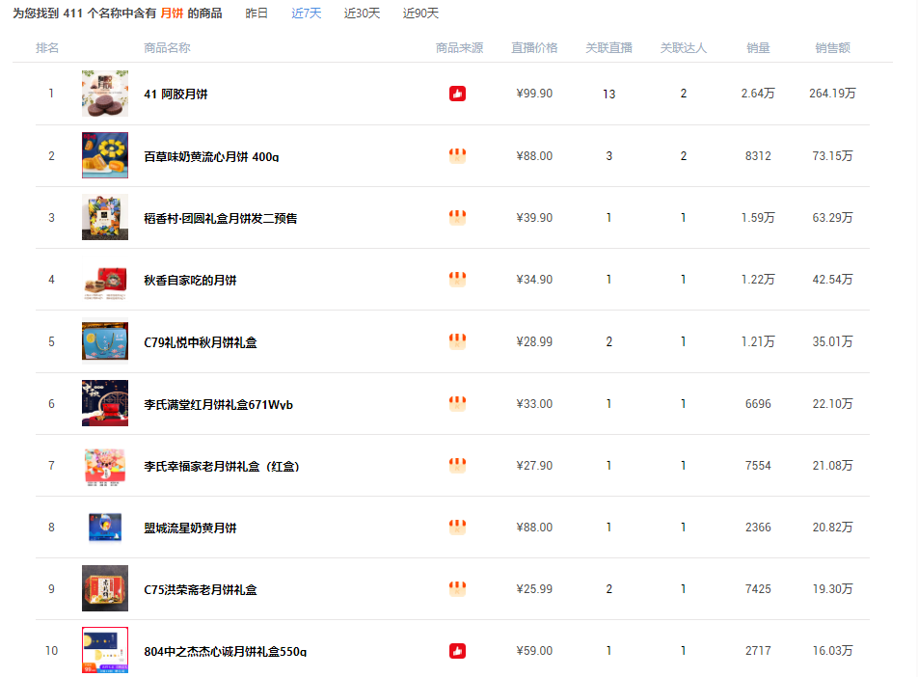Viewport: 918px width, 677px height.
Task: Click shop source icon for 稻香村团圆礼盒
Action: (x=457, y=218)
